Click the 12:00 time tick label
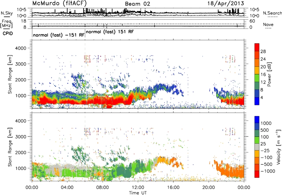Viewport: 282px width, 195px height. click(138, 188)
